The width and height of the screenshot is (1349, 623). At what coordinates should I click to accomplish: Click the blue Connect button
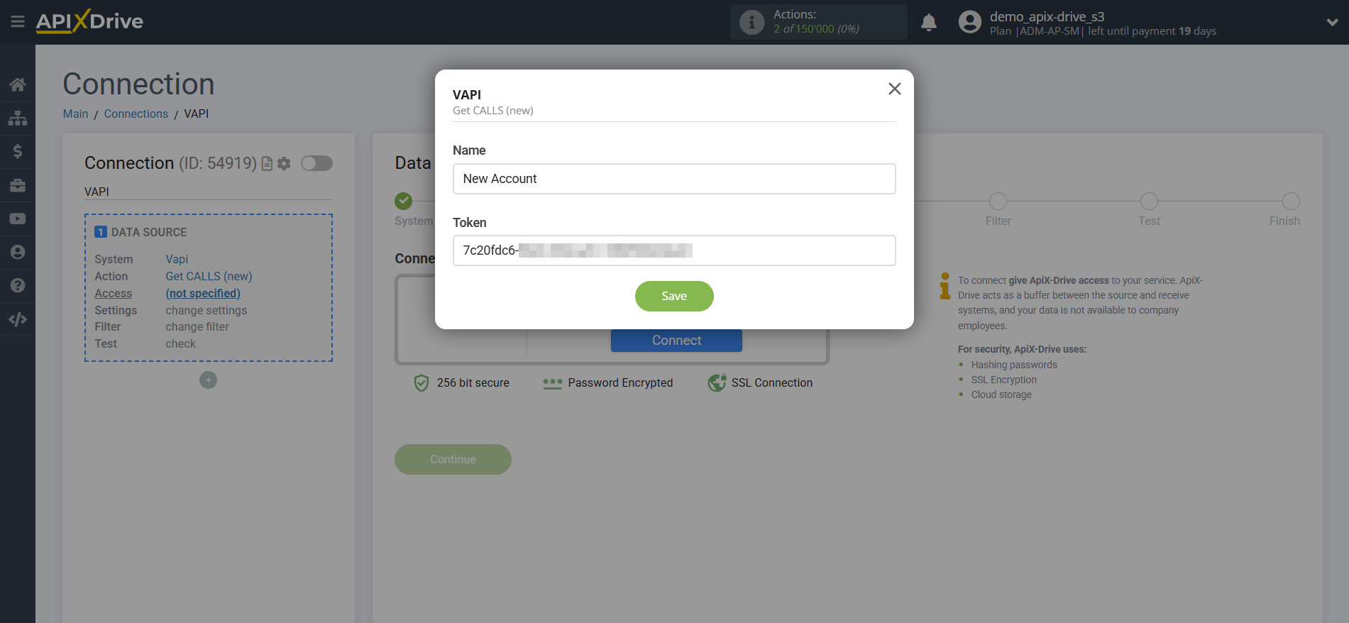click(676, 341)
